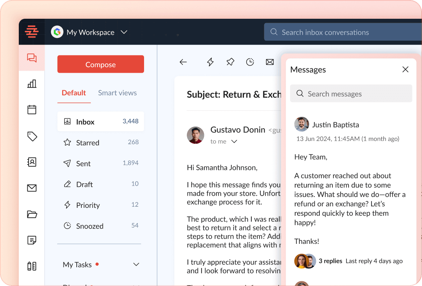This screenshot has width=422, height=286.
Task: Switch to the Default tab
Action: pyautogui.click(x=74, y=93)
